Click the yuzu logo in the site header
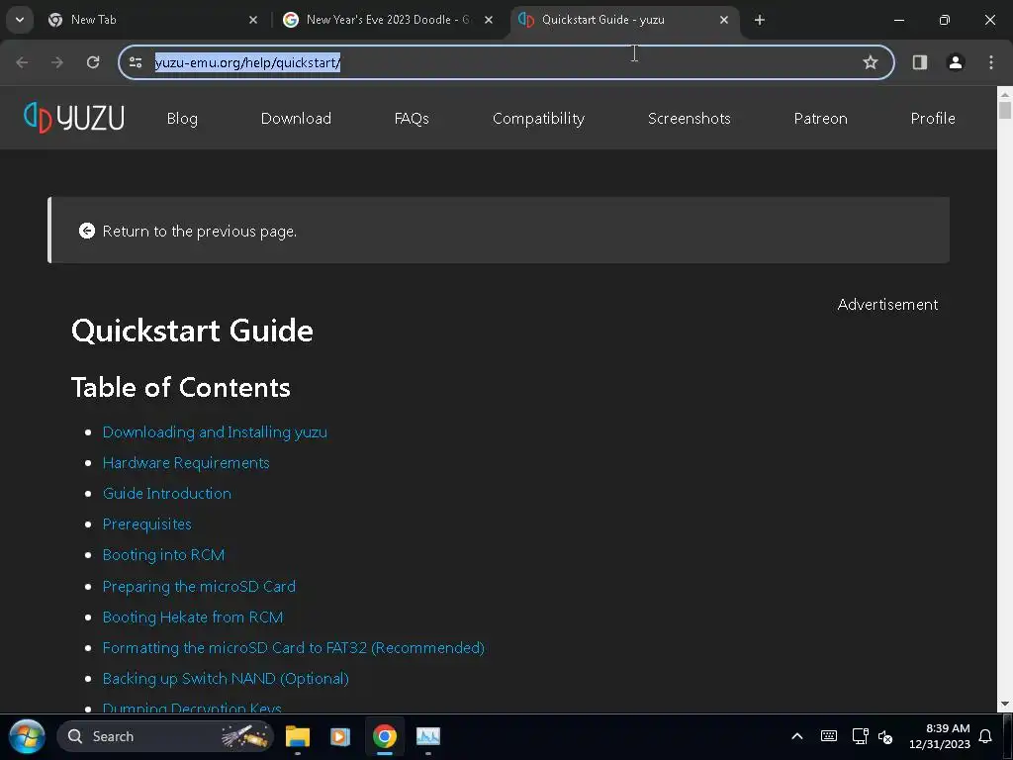This screenshot has width=1013, height=760. (x=73, y=118)
